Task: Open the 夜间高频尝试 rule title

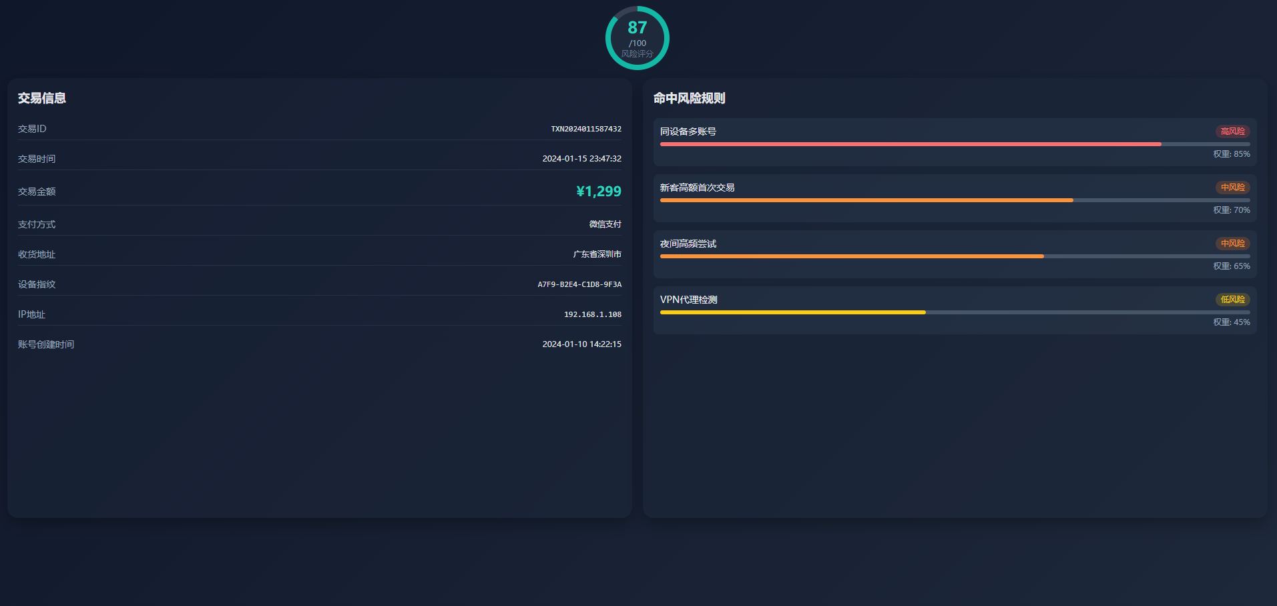Action: pos(688,244)
